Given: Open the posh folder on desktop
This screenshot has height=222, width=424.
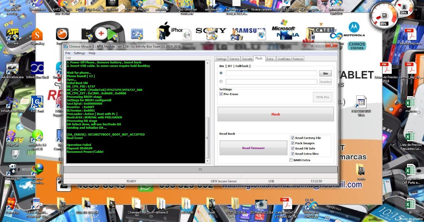Looking at the screenshot, I should pyautogui.click(x=211, y=205).
